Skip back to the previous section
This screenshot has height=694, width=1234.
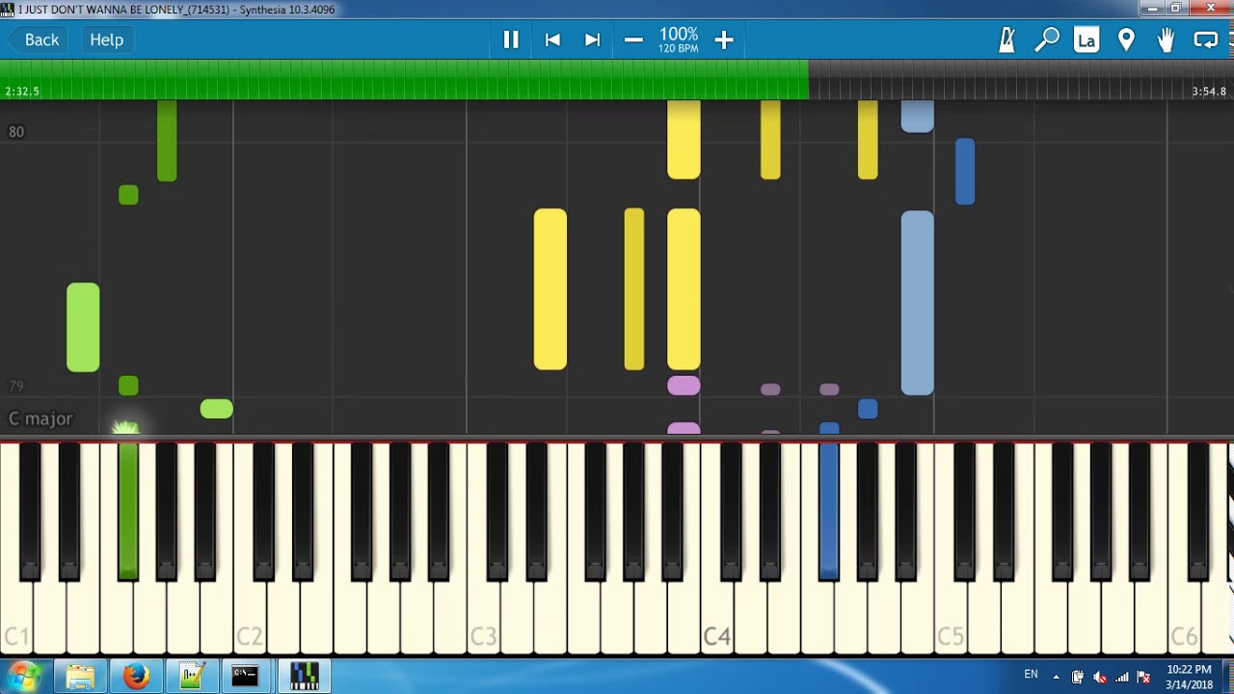(x=552, y=40)
